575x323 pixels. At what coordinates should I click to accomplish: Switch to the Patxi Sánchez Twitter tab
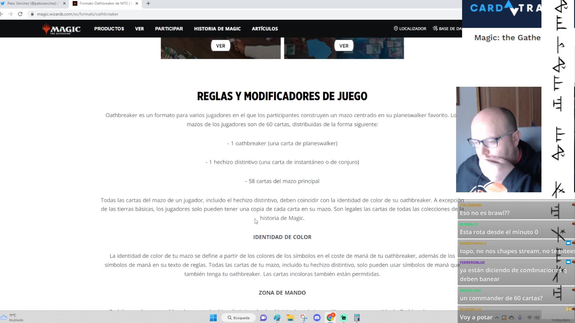pos(32,4)
